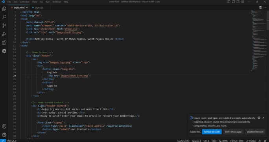
Task: Open the Manage gear icon
Action: pyautogui.click(x=4, y=135)
